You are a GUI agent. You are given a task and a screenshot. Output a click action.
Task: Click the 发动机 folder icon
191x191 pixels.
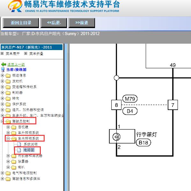(x=8, y=81)
